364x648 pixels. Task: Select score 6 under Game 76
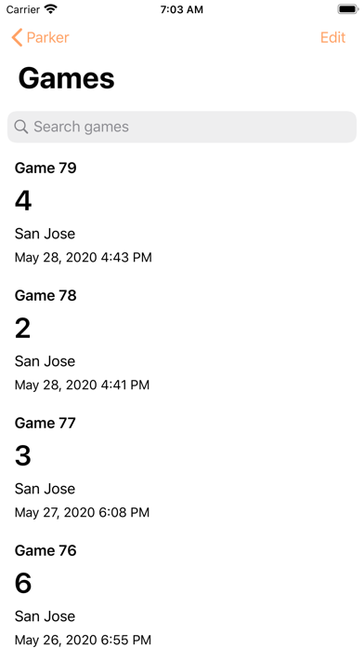pos(23,584)
